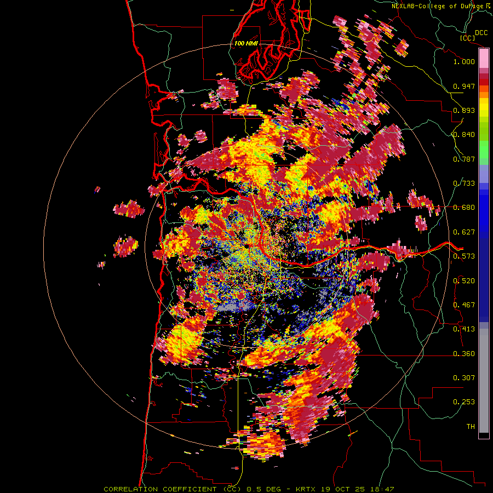Click the 100 NMI range ring label
Viewport: 493px width, 493px height.
pyautogui.click(x=246, y=43)
